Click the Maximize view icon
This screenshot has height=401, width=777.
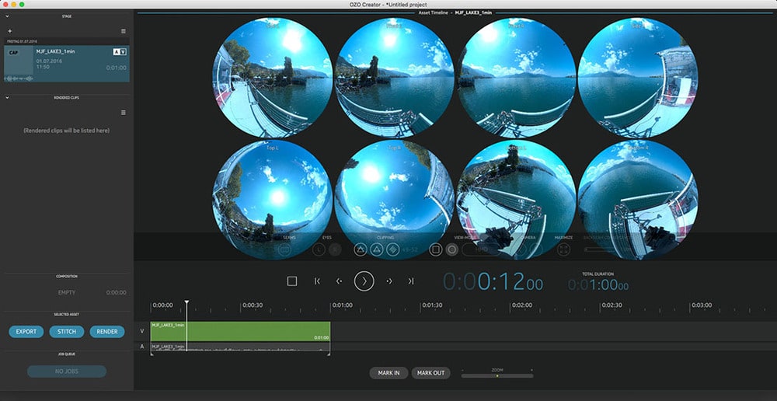tap(564, 249)
